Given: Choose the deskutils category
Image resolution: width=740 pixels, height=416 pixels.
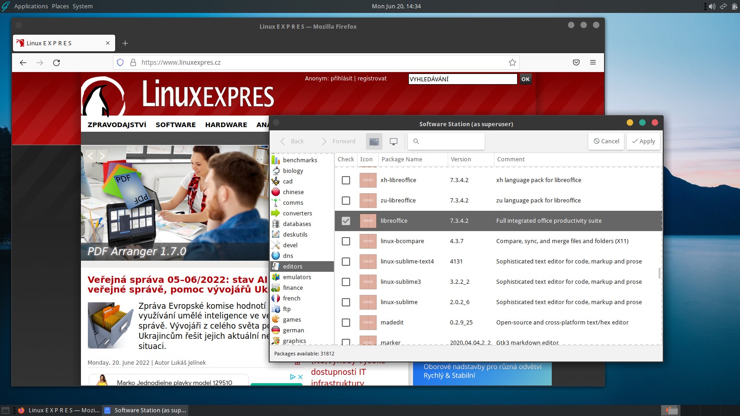Looking at the screenshot, I should [295, 234].
